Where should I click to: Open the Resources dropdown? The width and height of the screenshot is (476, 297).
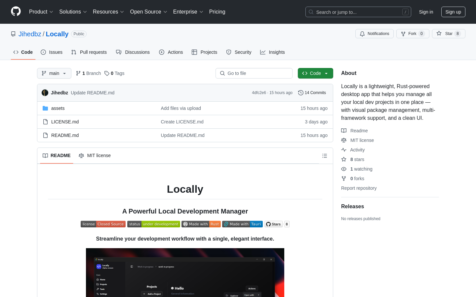point(108,12)
